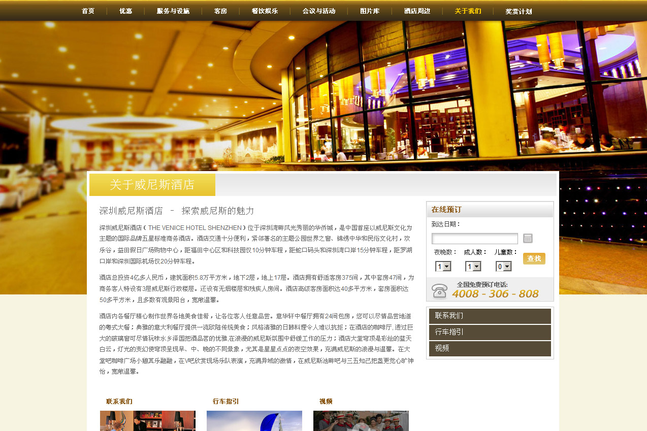Viewport: 647px width, 431px height.
Task: Open the 优惠 offers menu item
Action: point(125,11)
